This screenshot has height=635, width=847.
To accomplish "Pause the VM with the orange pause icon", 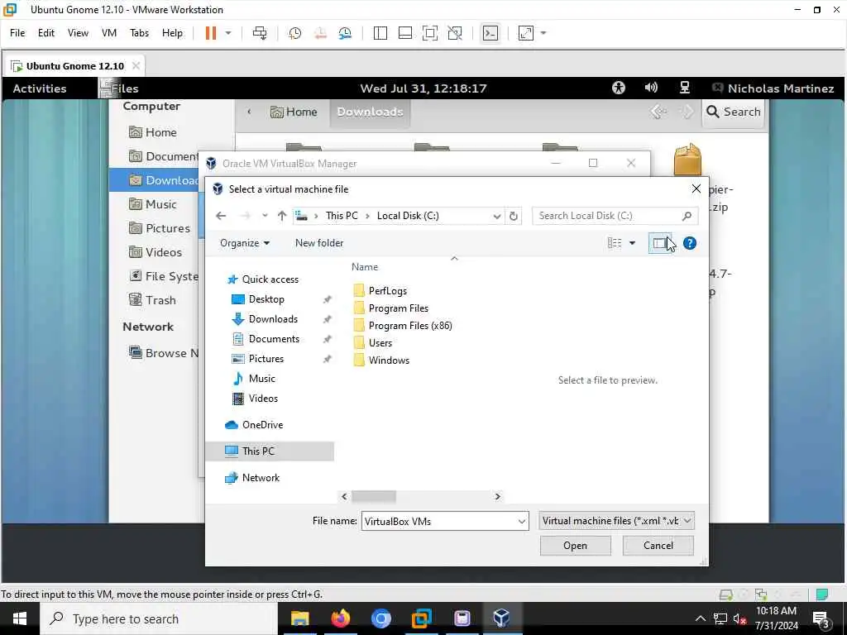I will [x=211, y=33].
